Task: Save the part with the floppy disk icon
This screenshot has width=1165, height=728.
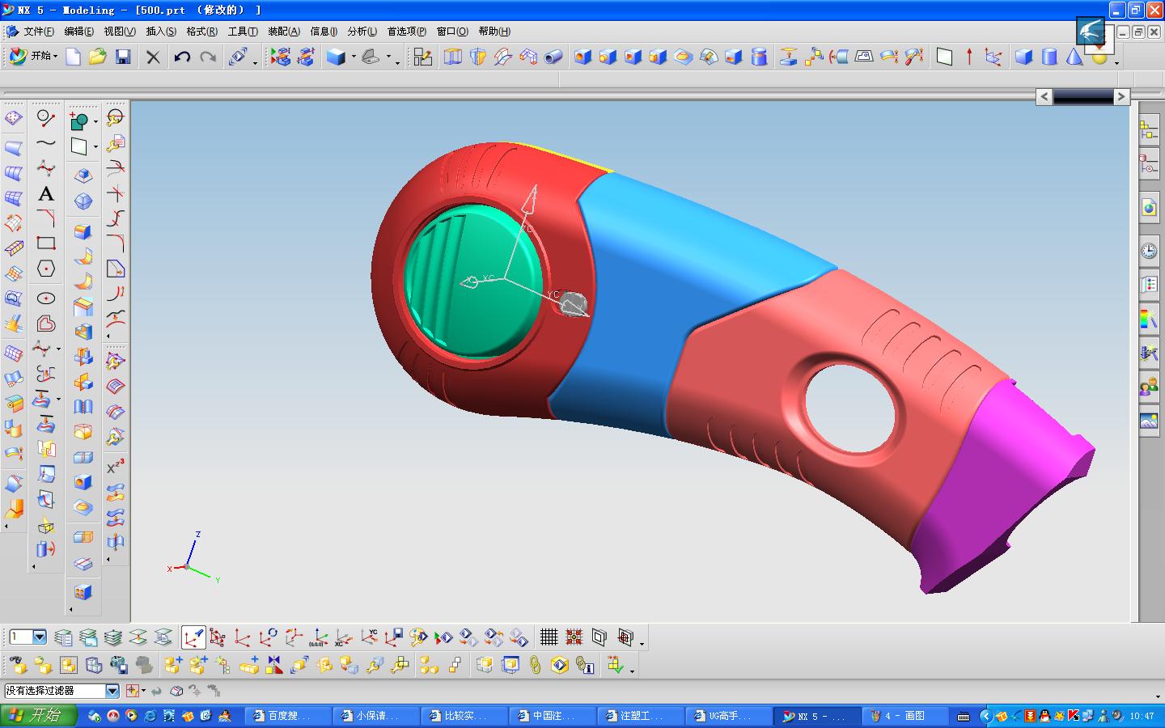Action: click(x=123, y=57)
